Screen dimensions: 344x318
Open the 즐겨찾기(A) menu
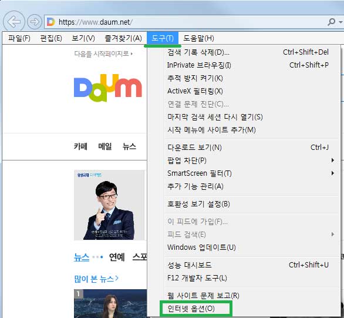pos(123,38)
